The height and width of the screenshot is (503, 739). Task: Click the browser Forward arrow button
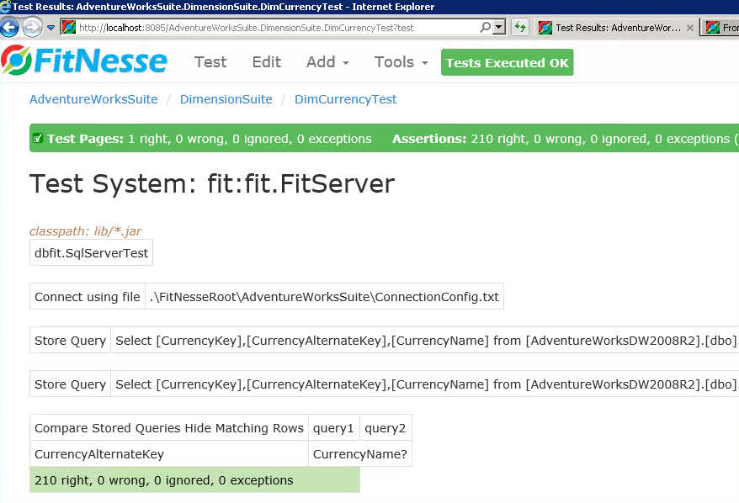(32, 27)
